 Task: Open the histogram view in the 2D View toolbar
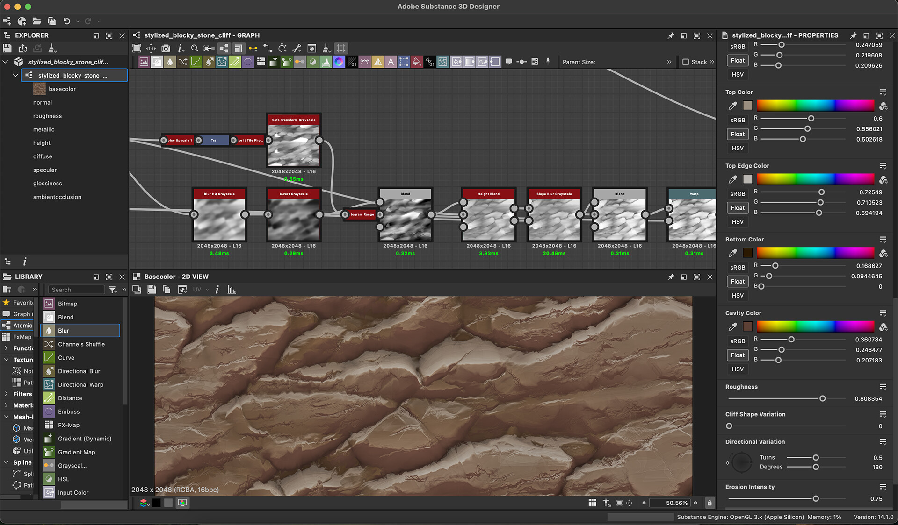pyautogui.click(x=232, y=290)
